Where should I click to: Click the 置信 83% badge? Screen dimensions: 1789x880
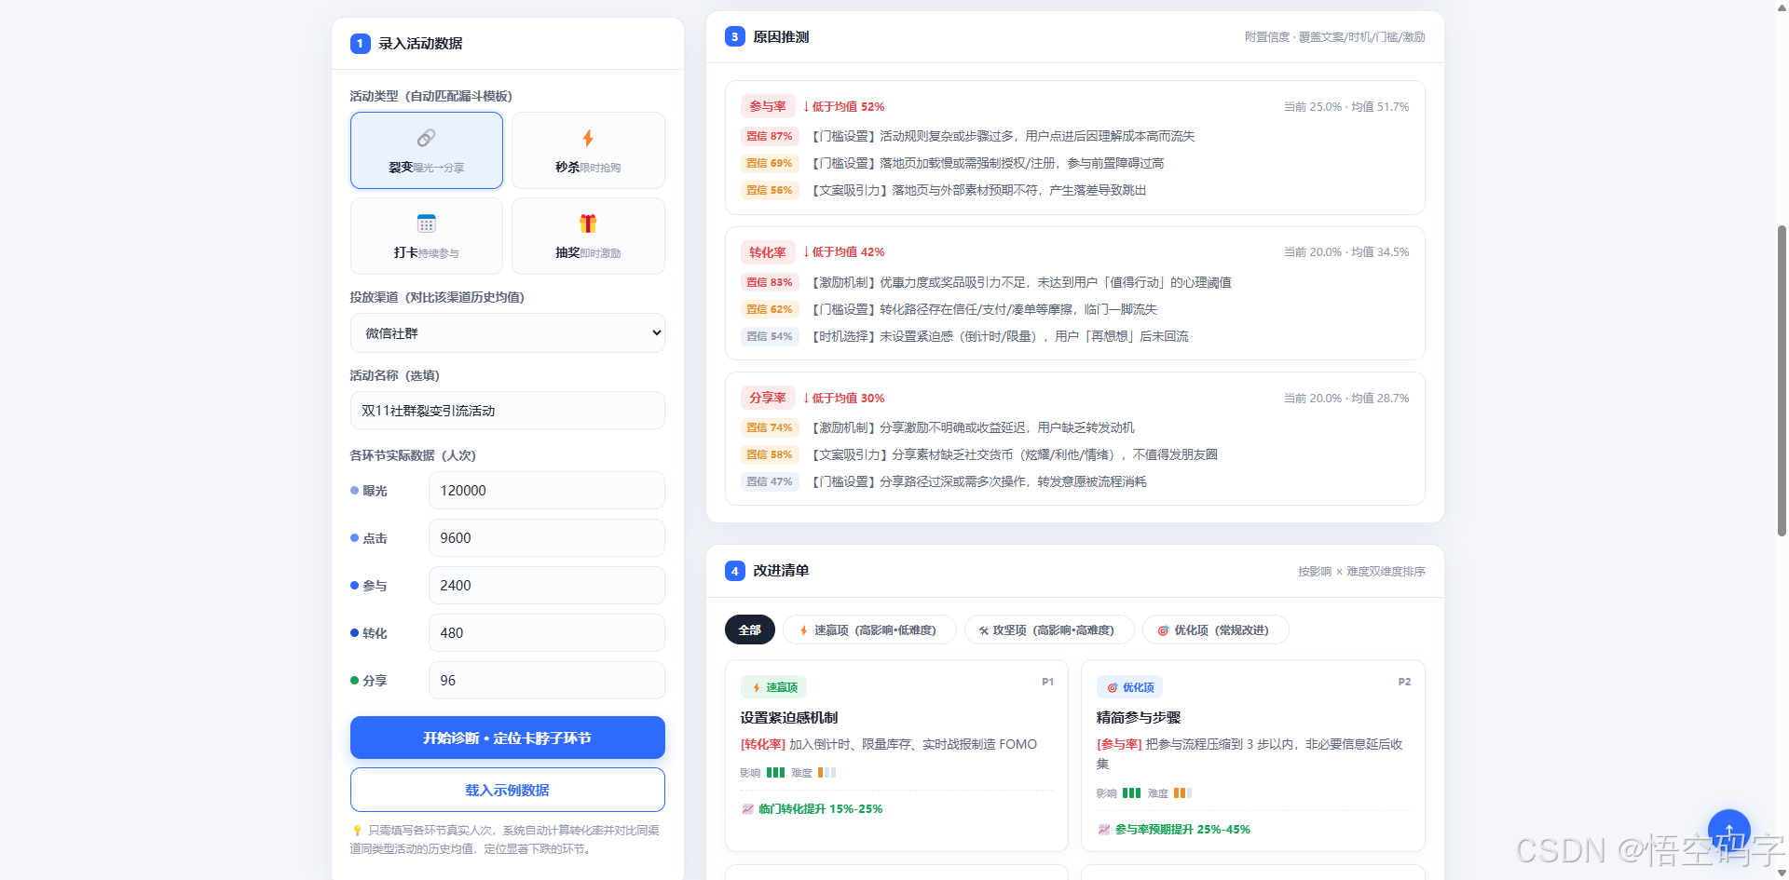(770, 282)
